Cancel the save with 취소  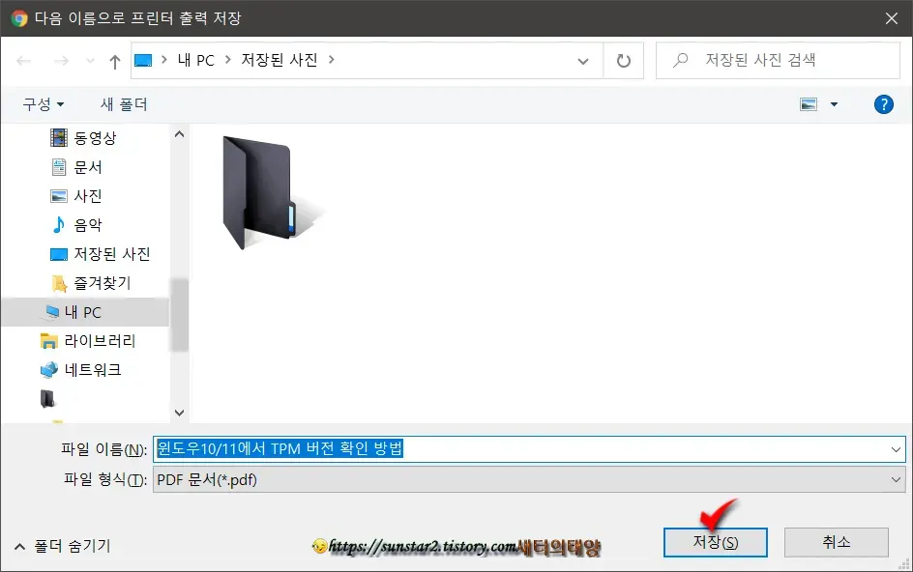(x=836, y=542)
